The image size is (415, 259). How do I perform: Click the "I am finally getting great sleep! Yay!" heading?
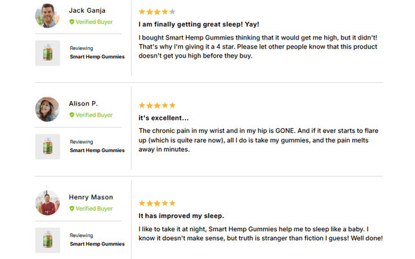(199, 25)
